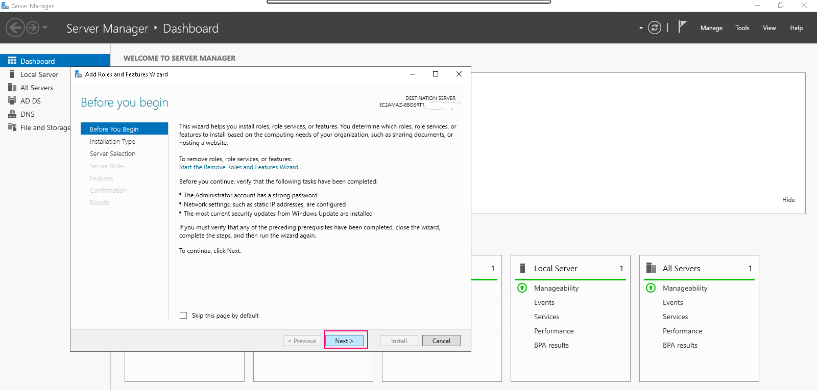Viewport: 817px width, 390px height.
Task: Click the refresh dashboard icon
Action: [x=655, y=28]
